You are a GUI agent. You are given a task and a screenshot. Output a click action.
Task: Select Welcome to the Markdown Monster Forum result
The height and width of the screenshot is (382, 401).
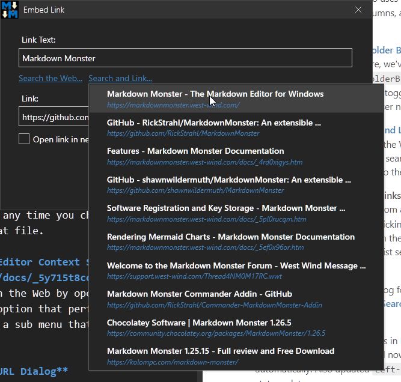click(x=236, y=270)
